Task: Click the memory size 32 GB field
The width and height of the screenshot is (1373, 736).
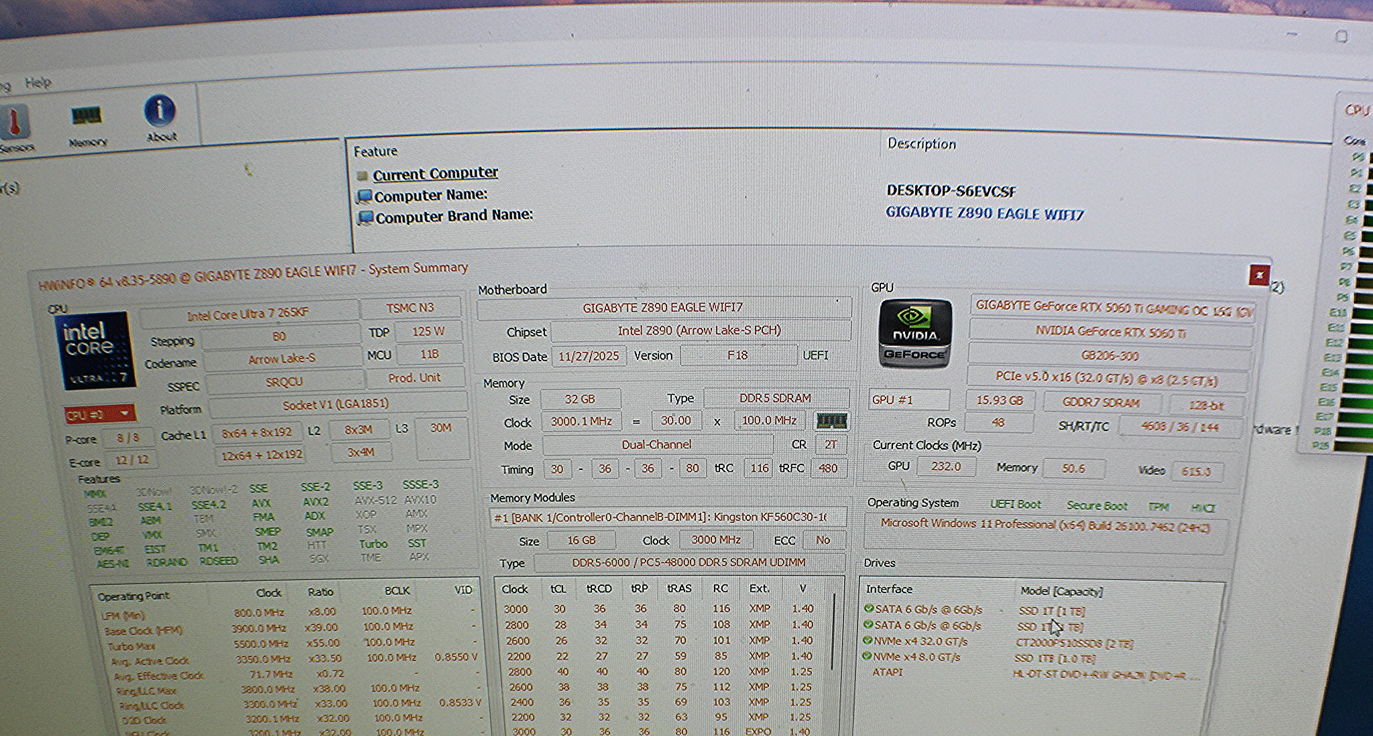Action: 580,399
